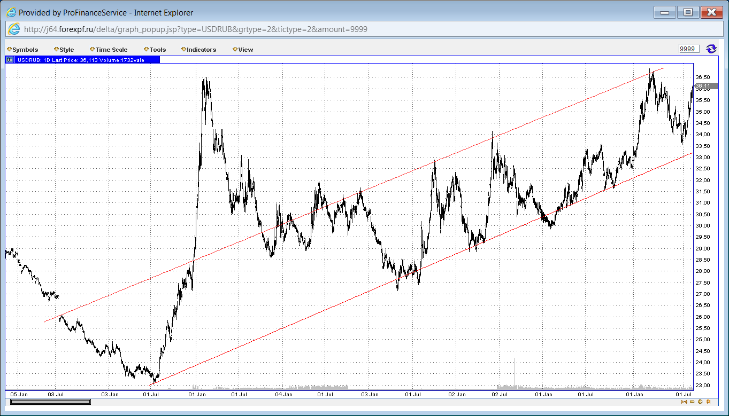Click the 04 Jan date axis label

tap(283, 394)
